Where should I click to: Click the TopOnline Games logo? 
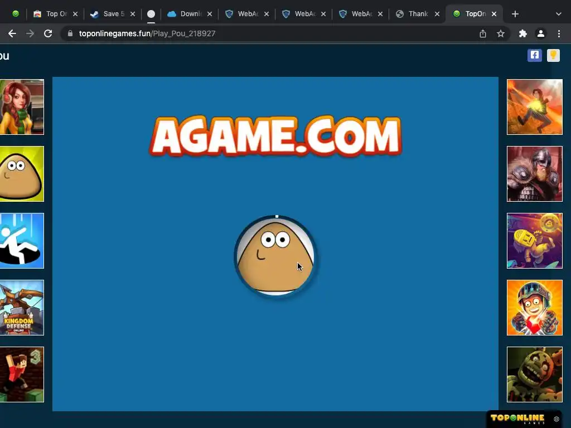[x=517, y=419]
